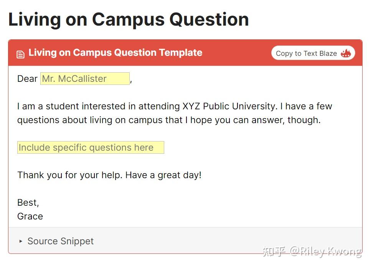Image resolution: width=371 pixels, height=268 pixels.
Task: Click the Have a great day text
Action: pos(163,175)
